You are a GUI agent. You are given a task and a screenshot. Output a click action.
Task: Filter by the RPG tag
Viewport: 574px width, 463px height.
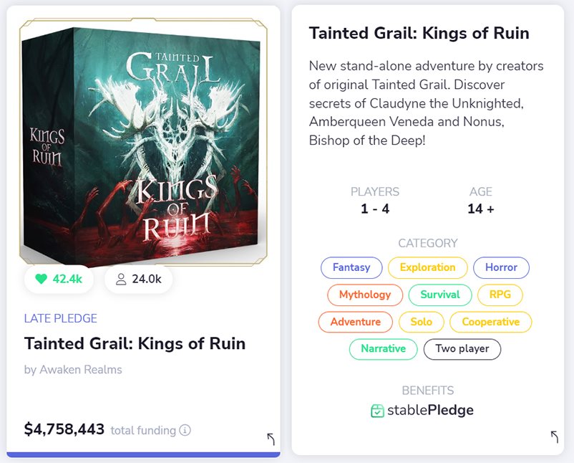(x=500, y=295)
